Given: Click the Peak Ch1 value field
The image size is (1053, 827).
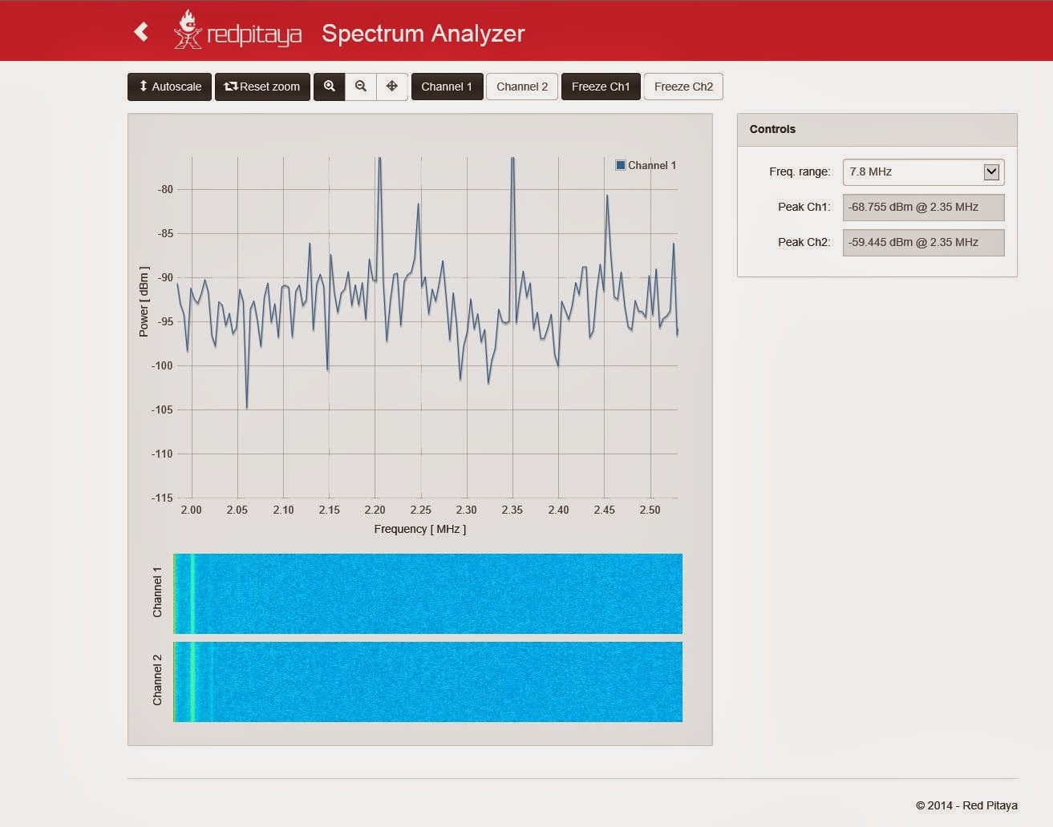Looking at the screenshot, I should 923,207.
